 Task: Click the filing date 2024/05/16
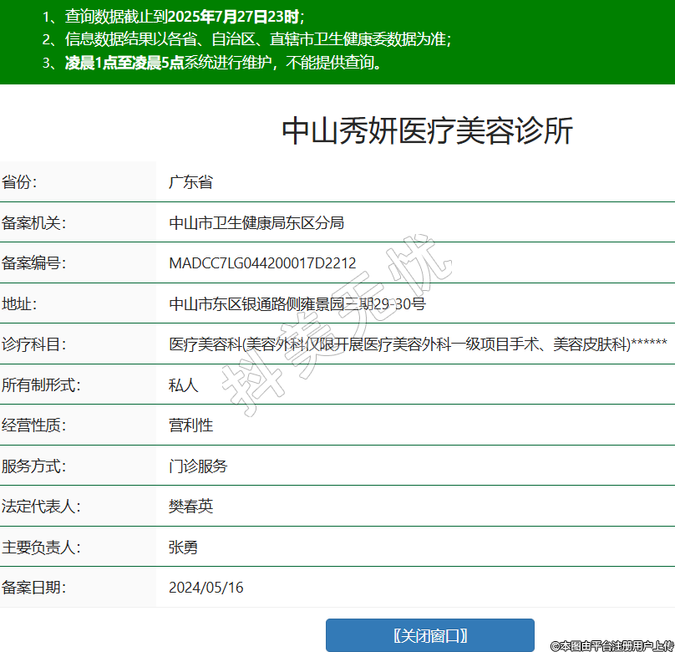tap(206, 588)
